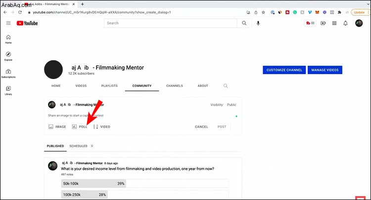Switch to the CHANNELS tab
371x200 pixels.
click(x=175, y=86)
